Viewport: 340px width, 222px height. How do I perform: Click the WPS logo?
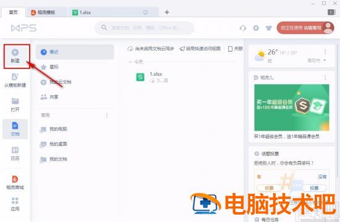[x=24, y=28]
